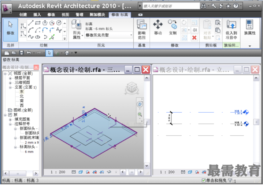Open the 附加模块 ribbon tab

[97, 15]
